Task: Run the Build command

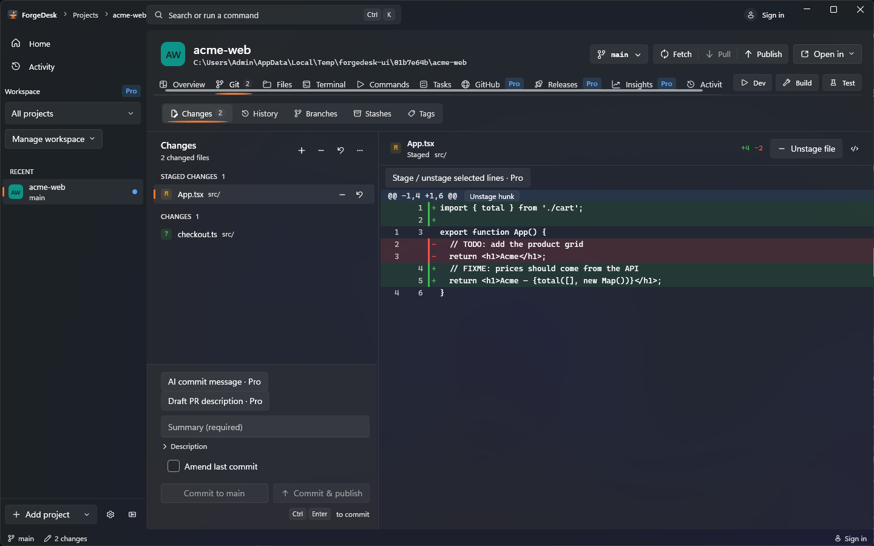Action: pyautogui.click(x=797, y=83)
